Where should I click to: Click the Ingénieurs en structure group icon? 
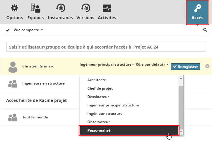click(13, 84)
